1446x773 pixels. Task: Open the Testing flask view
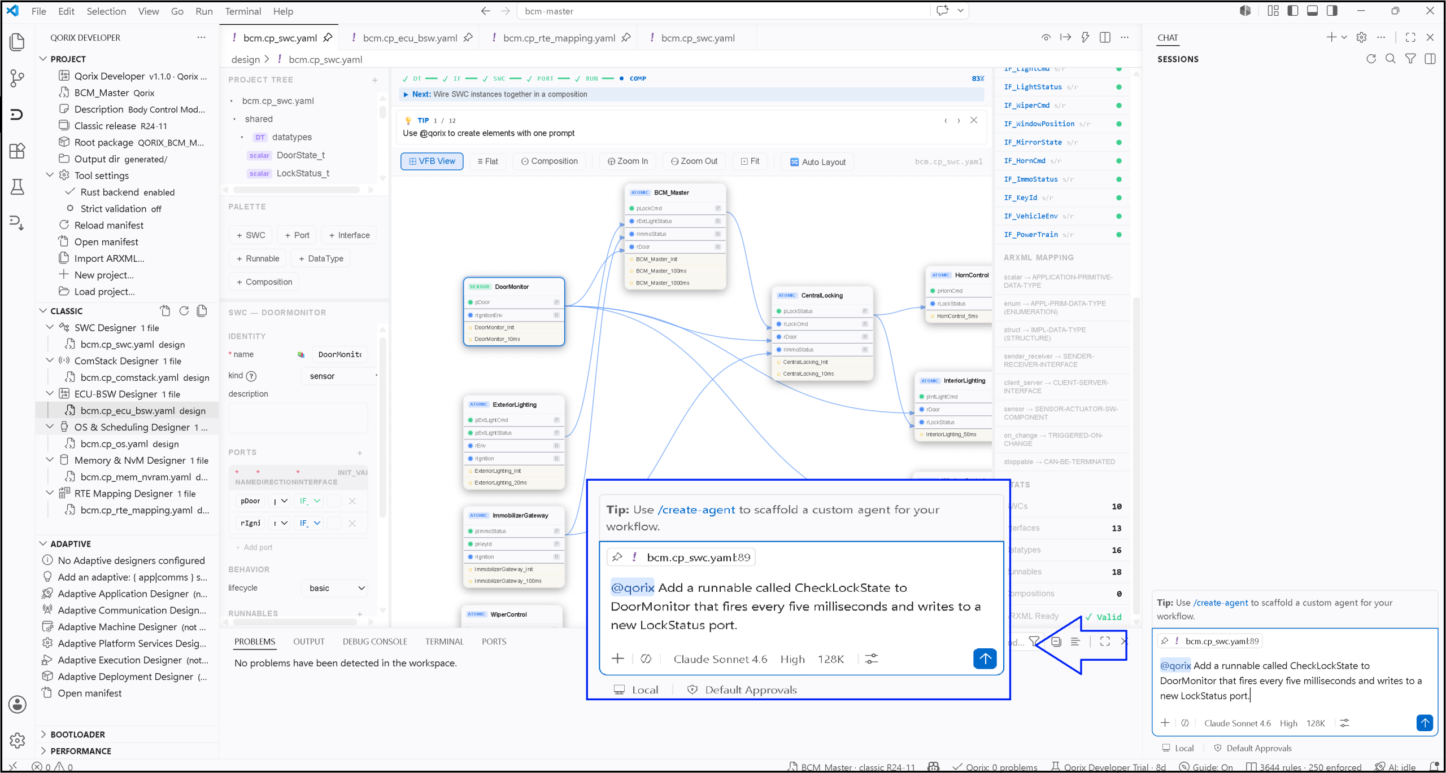pos(18,187)
